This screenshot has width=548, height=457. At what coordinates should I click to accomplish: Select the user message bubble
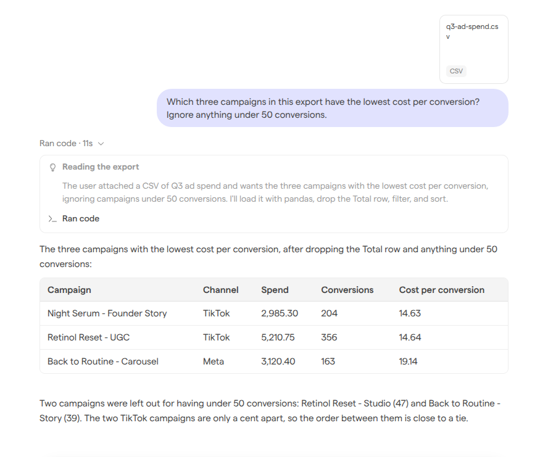point(333,108)
